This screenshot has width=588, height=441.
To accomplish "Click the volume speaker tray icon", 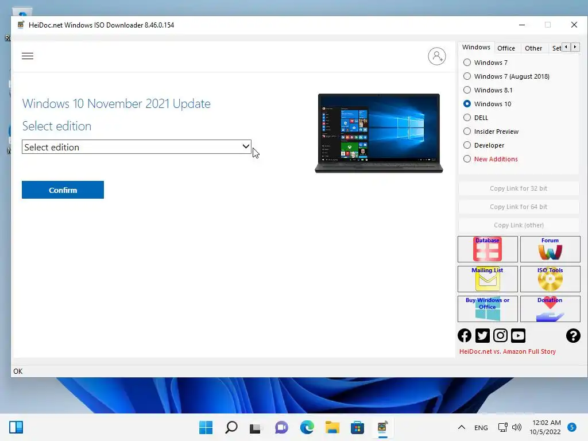I will pos(517,427).
